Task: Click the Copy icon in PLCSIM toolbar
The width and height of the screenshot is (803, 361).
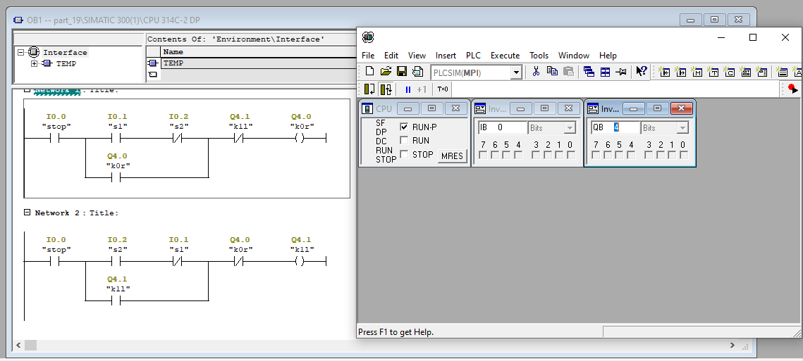Action: (x=552, y=72)
